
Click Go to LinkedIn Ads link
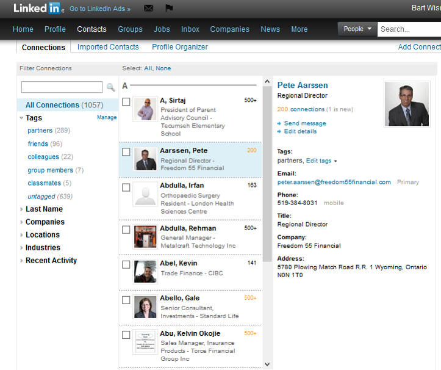(100, 9)
